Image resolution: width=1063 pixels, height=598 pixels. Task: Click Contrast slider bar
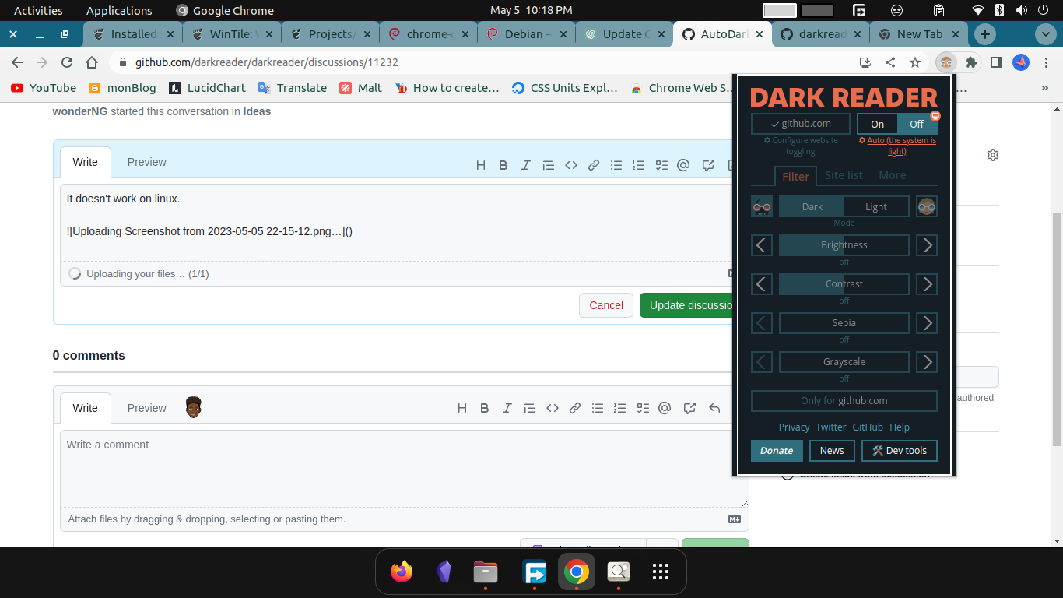[844, 284]
